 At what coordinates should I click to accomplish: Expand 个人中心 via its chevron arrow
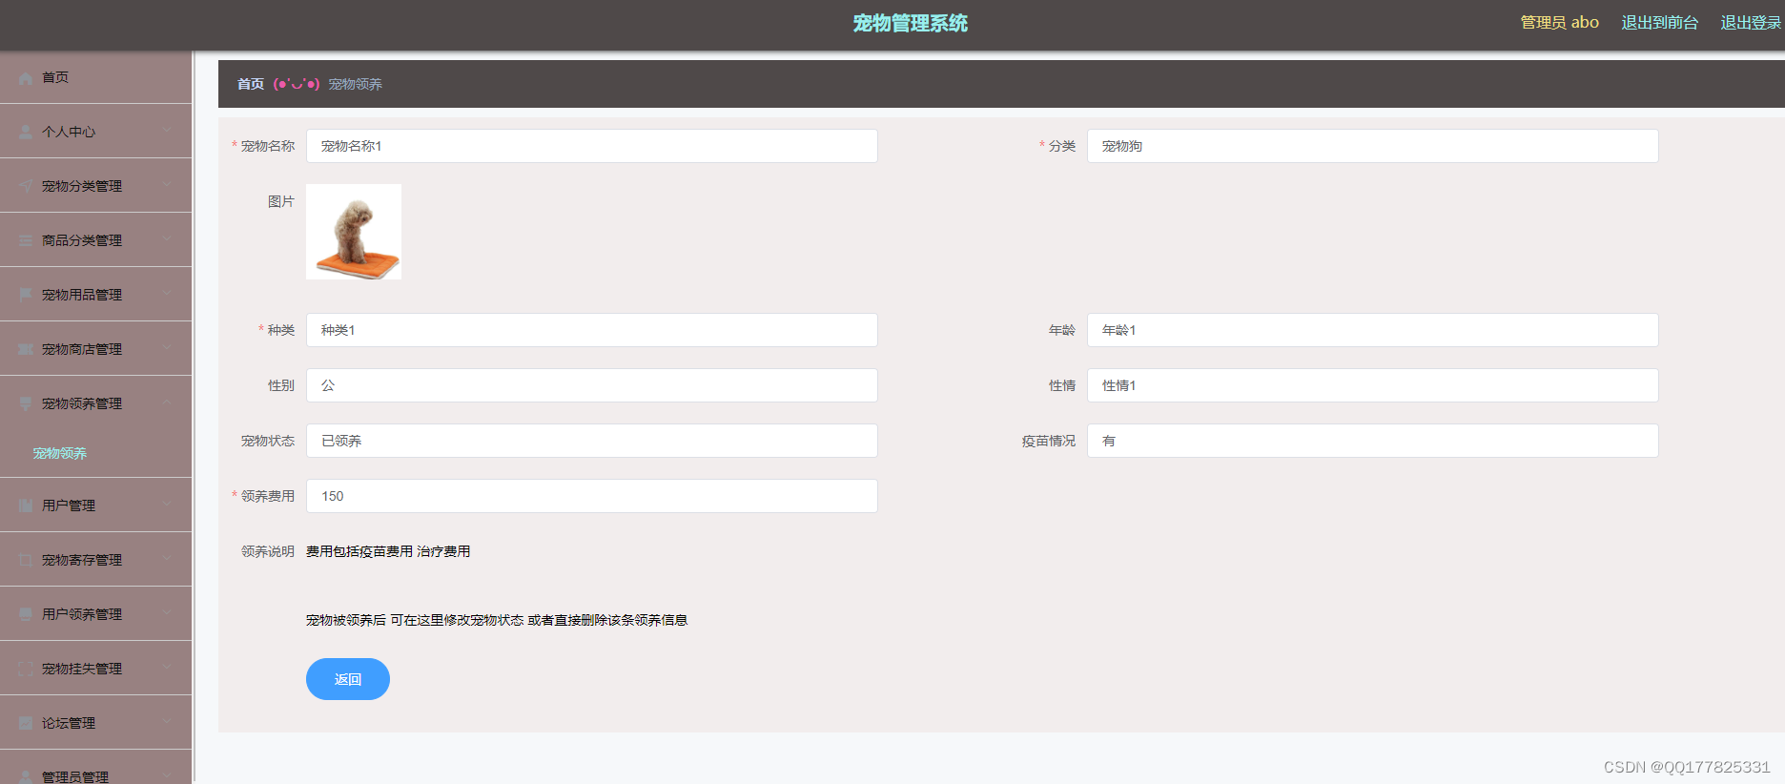coord(167,132)
